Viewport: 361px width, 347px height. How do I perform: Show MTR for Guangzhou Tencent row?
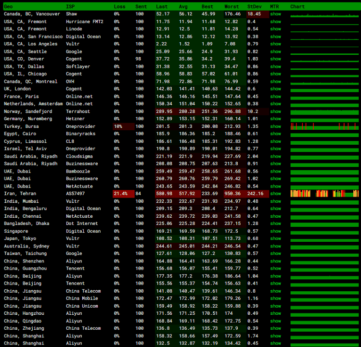tap(276, 268)
